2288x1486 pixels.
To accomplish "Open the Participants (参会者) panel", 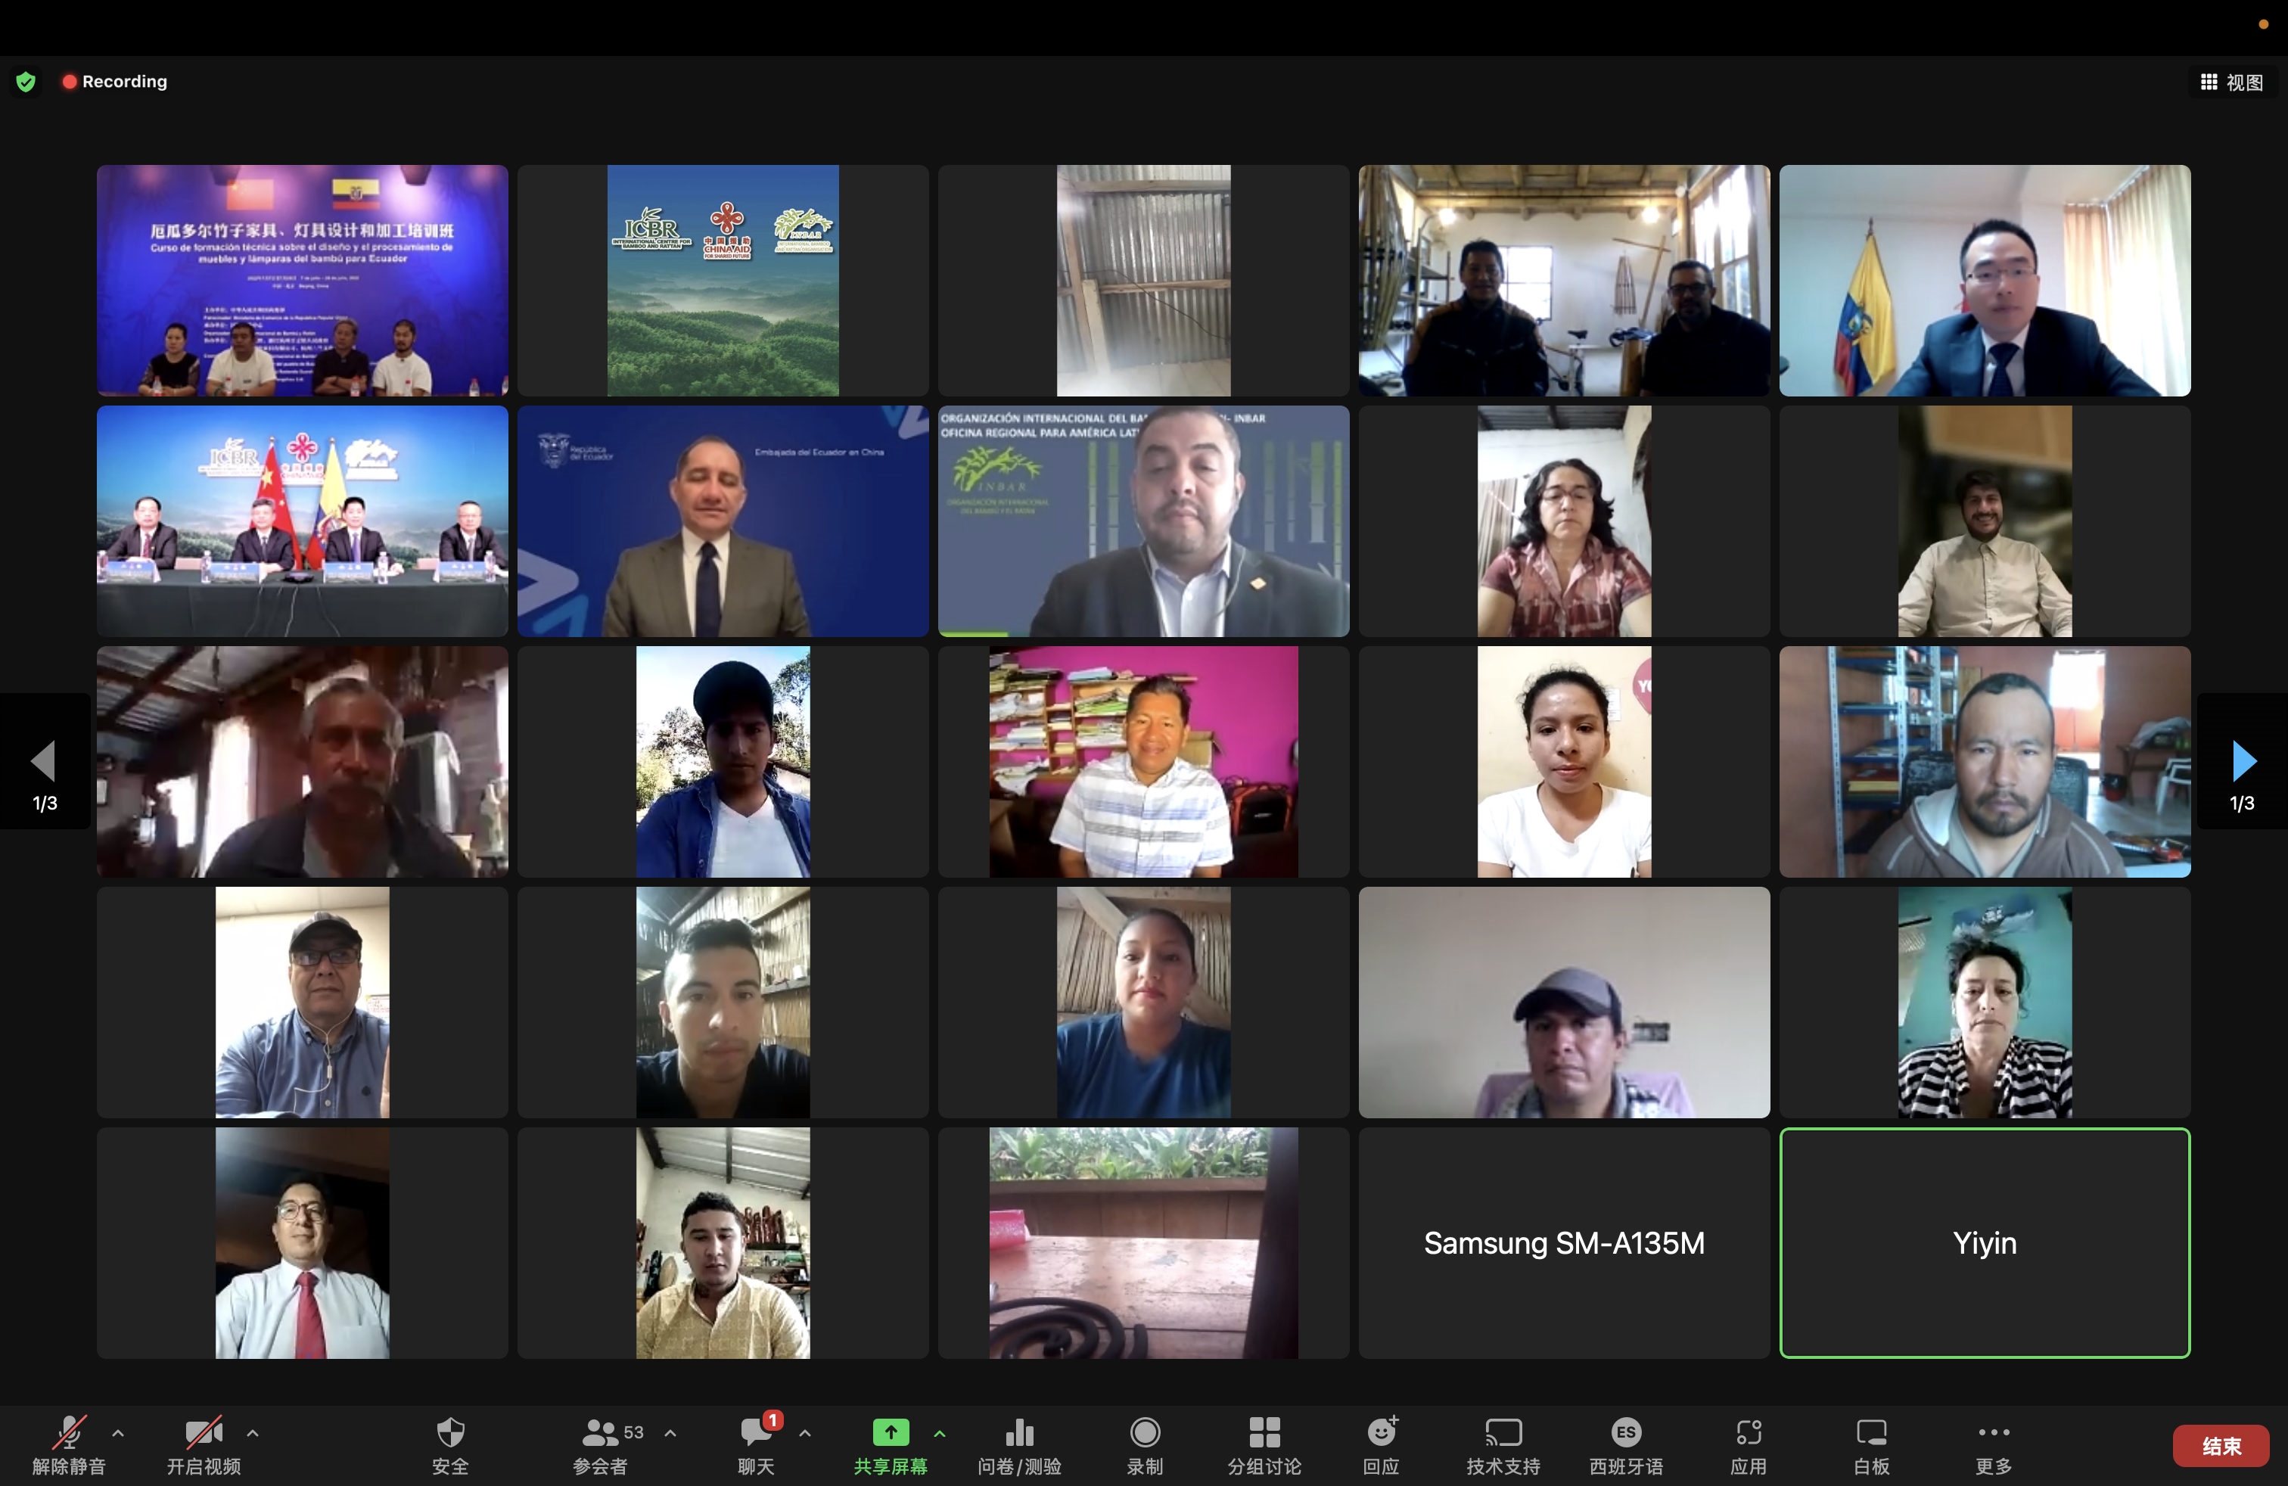I will pyautogui.click(x=600, y=1433).
